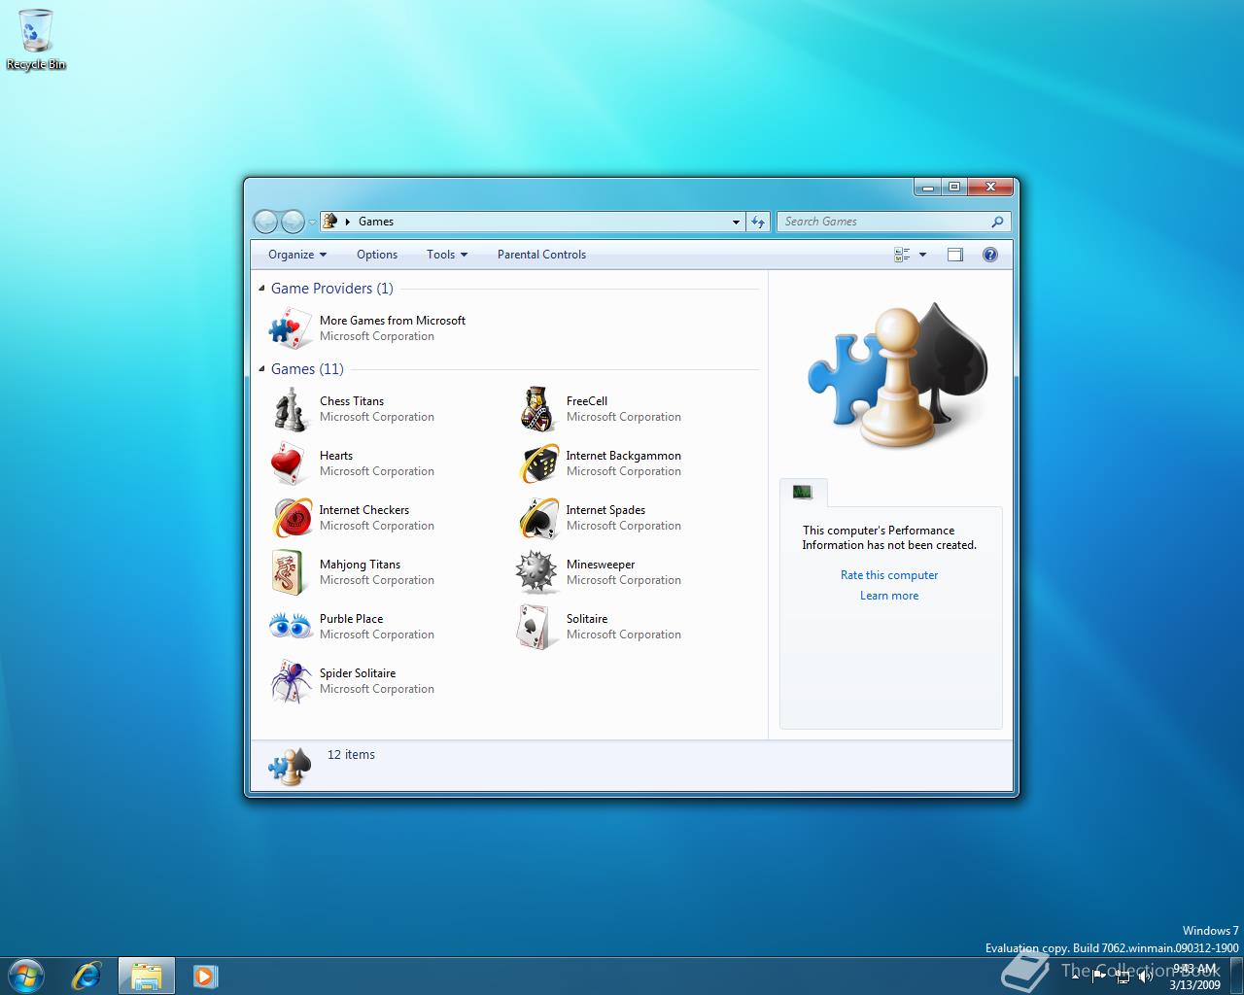Screen dimensions: 1244x995
Task: Click the Purble Place eyes icon
Action: coord(290,627)
